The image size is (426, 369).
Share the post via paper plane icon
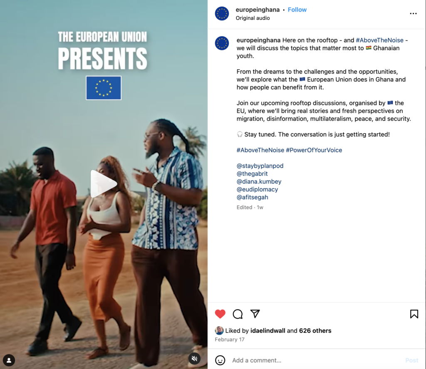[255, 314]
